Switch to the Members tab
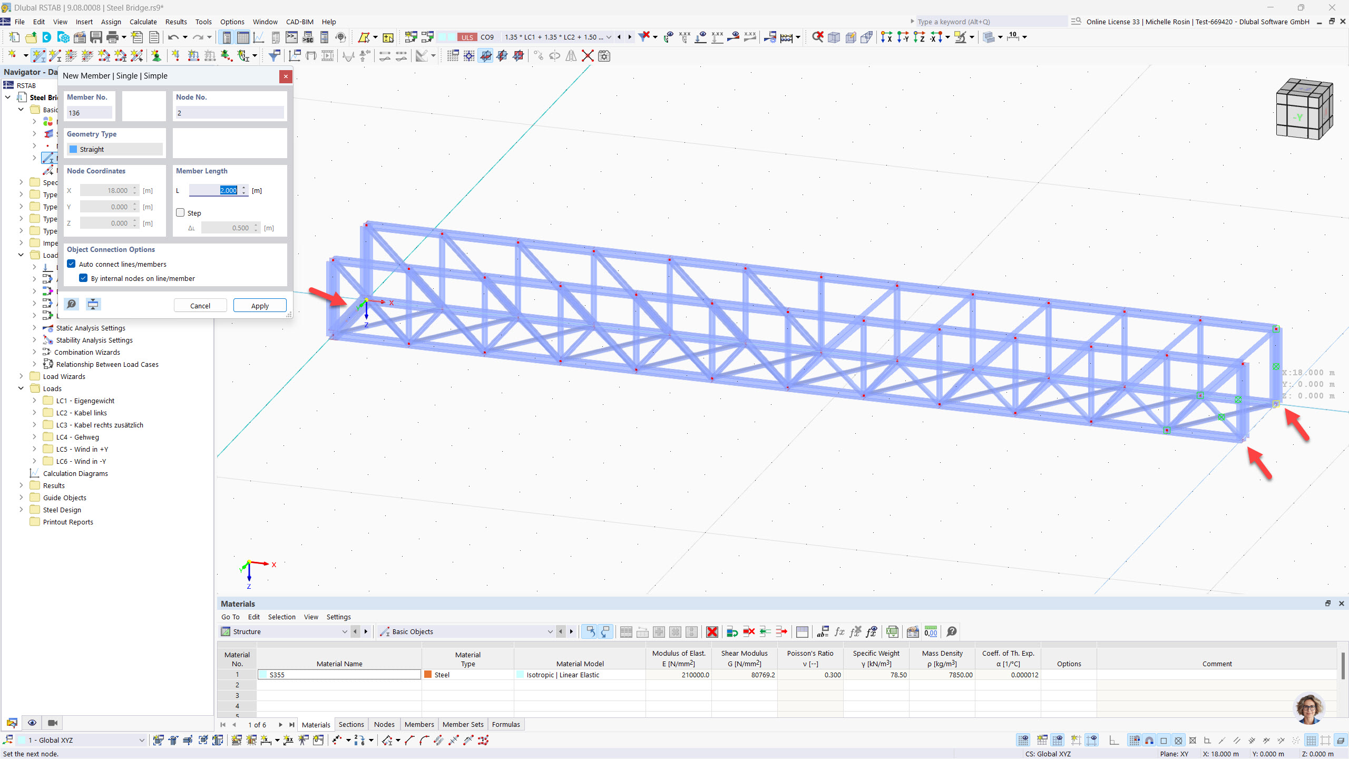1349x759 pixels. pyautogui.click(x=419, y=725)
